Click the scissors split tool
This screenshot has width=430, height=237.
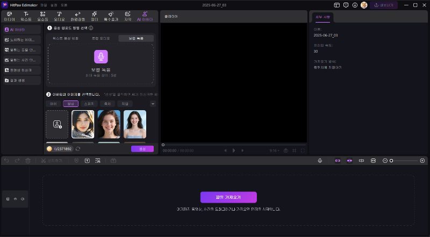(x=52, y=161)
